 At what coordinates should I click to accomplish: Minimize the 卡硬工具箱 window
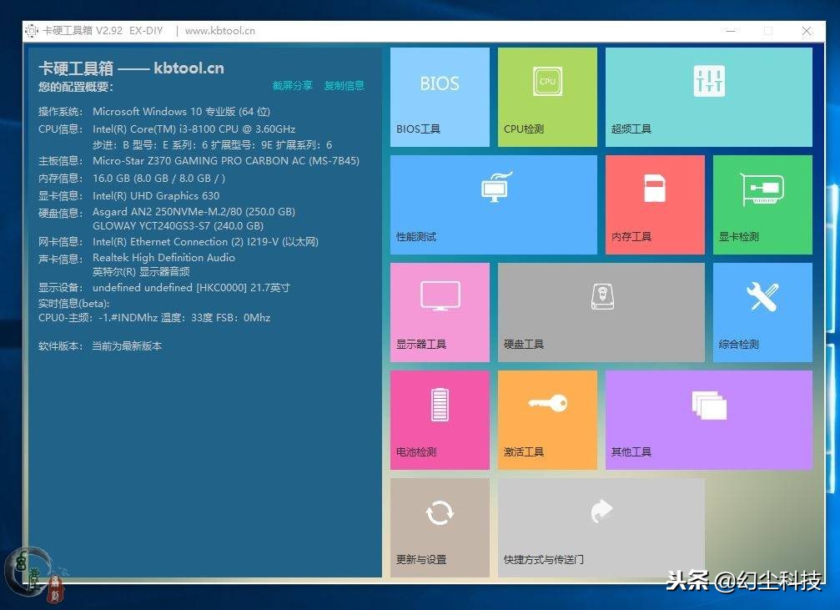click(730, 30)
